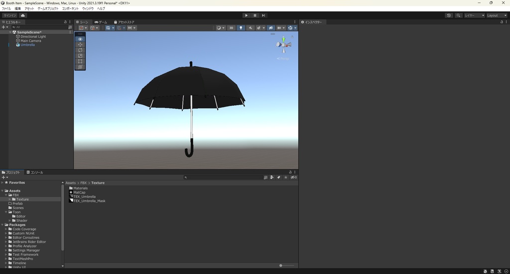510x274 pixels.
Task: Expand the Favorites section
Action: click(2, 182)
